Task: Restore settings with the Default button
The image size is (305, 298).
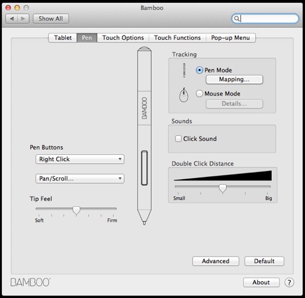Action: pos(264,261)
